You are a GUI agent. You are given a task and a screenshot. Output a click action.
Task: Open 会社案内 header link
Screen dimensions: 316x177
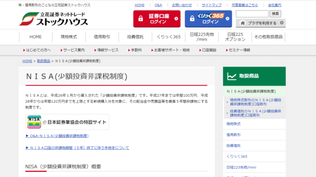tap(275, 5)
